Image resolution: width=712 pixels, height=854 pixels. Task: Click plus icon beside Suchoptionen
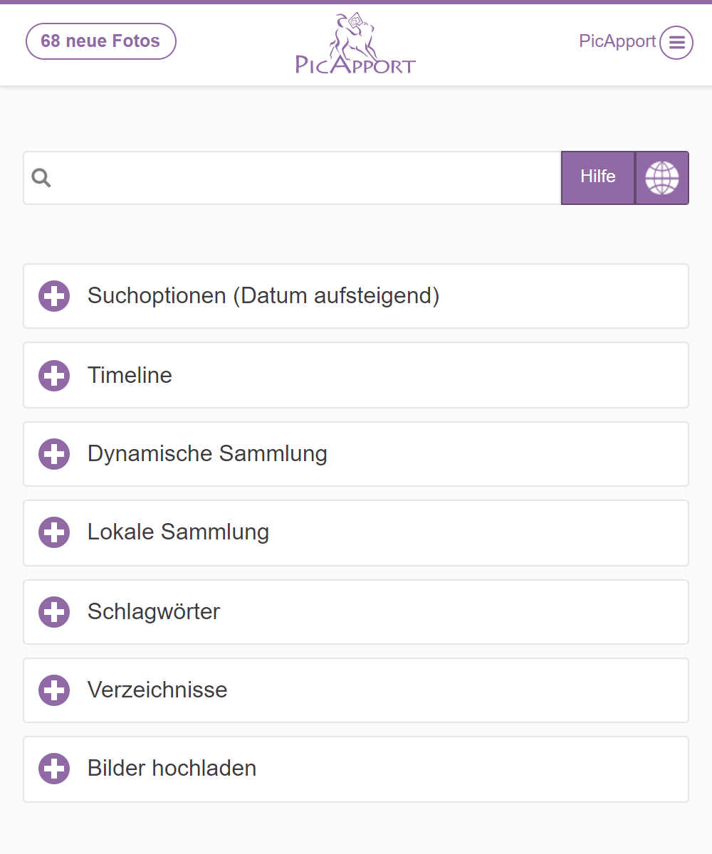pyautogui.click(x=54, y=296)
